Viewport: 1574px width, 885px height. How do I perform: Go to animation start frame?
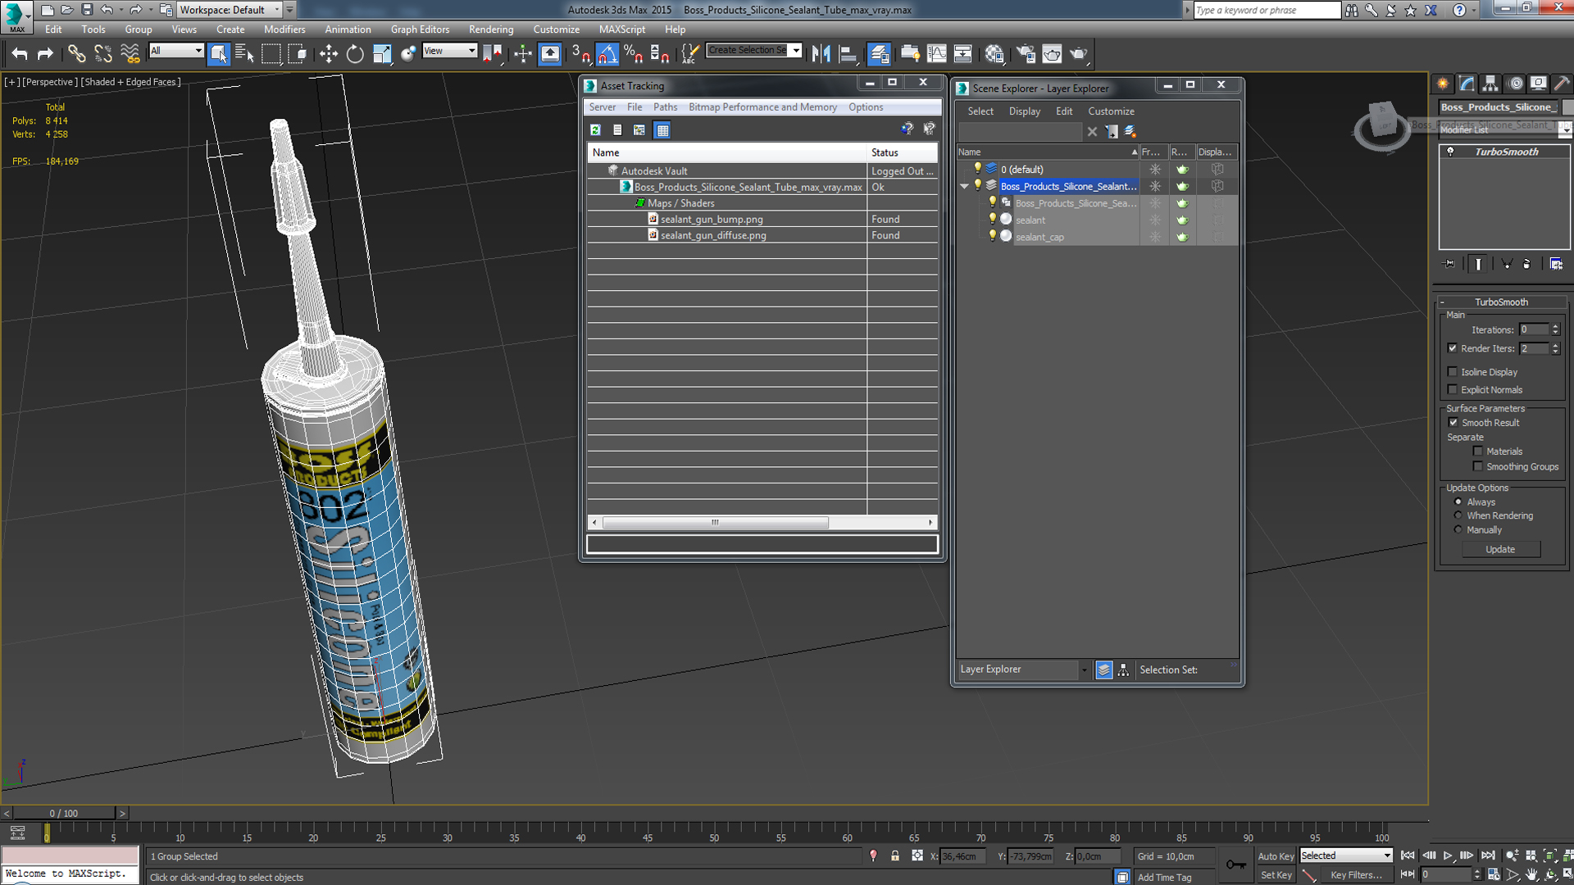pyautogui.click(x=1408, y=855)
